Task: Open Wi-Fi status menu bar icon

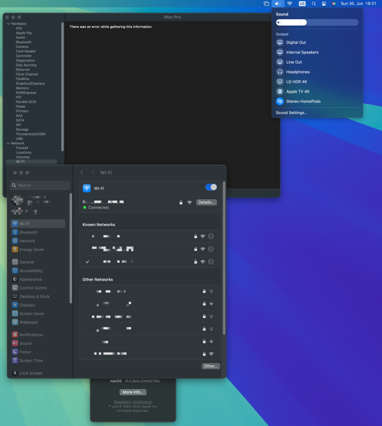Action: pos(289,3)
